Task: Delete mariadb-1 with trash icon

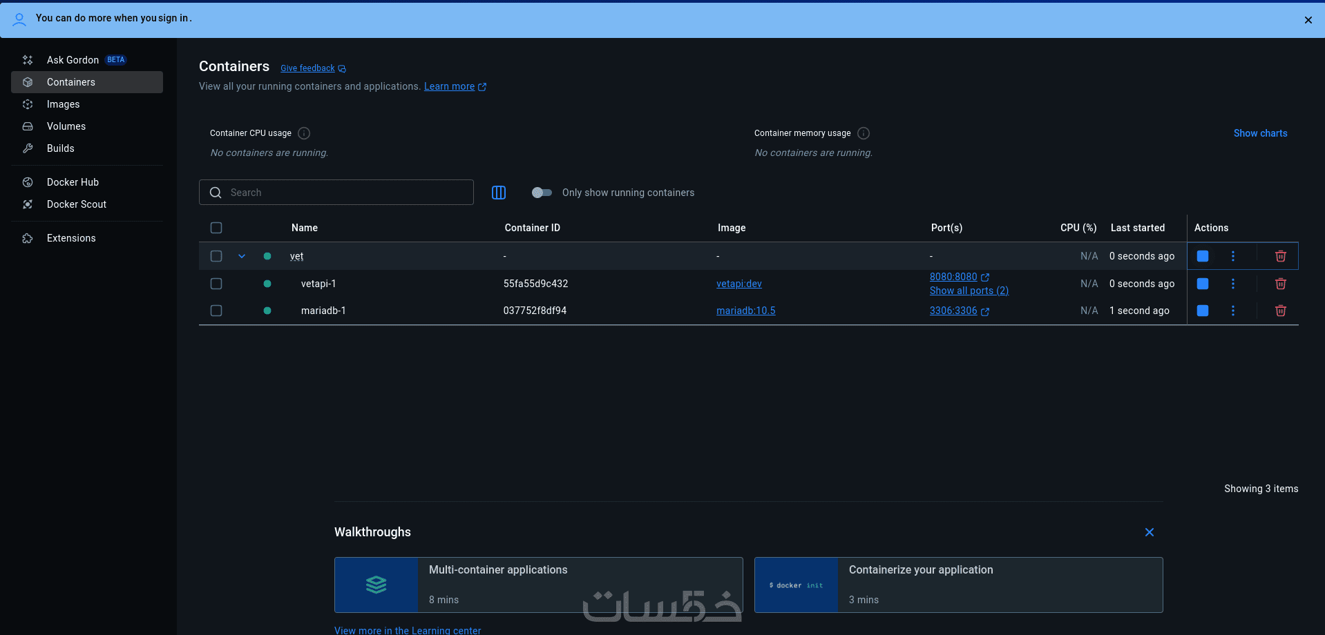Action: pos(1280,311)
